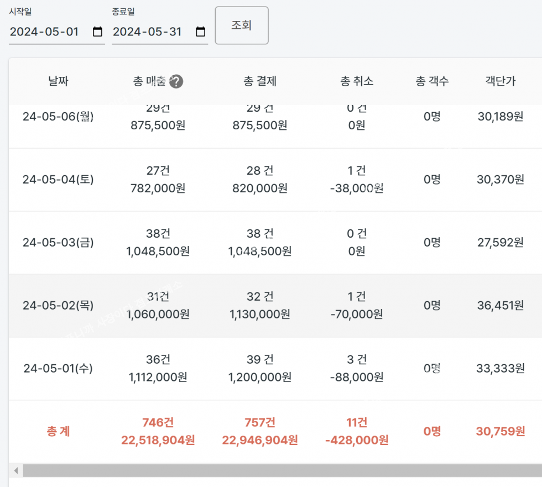The image size is (542, 487).
Task: Select the 24-05-06(월) date row
Action: click(58, 117)
